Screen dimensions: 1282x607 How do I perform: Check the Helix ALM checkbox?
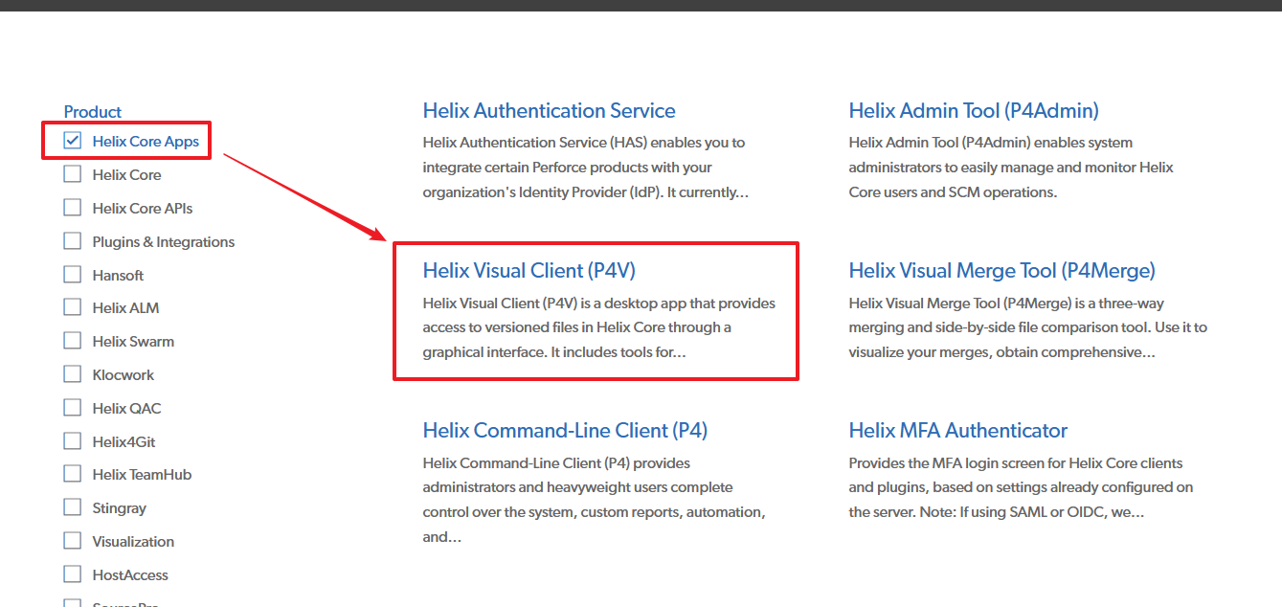(72, 307)
